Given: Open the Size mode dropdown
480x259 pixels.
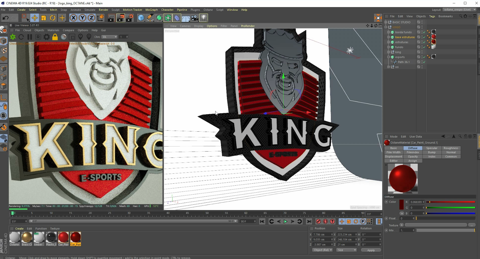Looking at the screenshot, I should pos(346,250).
